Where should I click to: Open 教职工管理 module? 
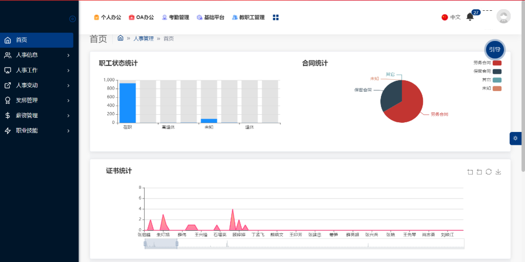pyautogui.click(x=248, y=17)
